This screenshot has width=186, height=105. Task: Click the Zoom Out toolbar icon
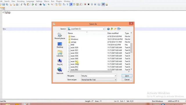click(52, 4)
